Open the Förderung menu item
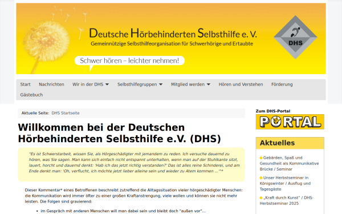 pos(282,84)
